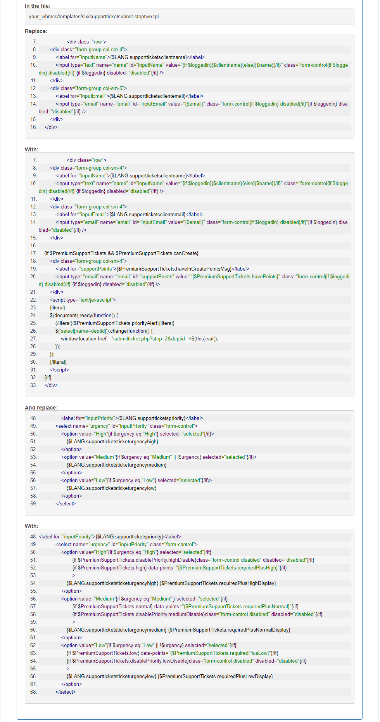
Task: Click the 'And replace:' heading
Action: pyautogui.click(x=41, y=408)
